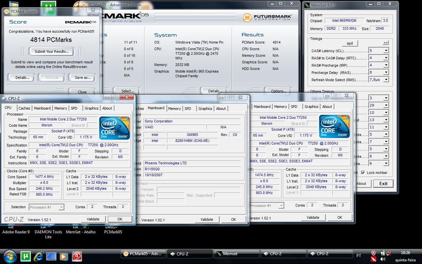Open the RAS# Precharge (tRP) dropdown

(386, 65)
